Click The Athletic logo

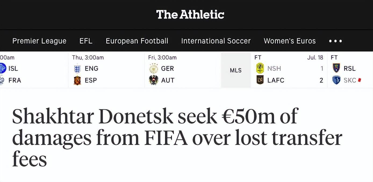click(x=190, y=14)
